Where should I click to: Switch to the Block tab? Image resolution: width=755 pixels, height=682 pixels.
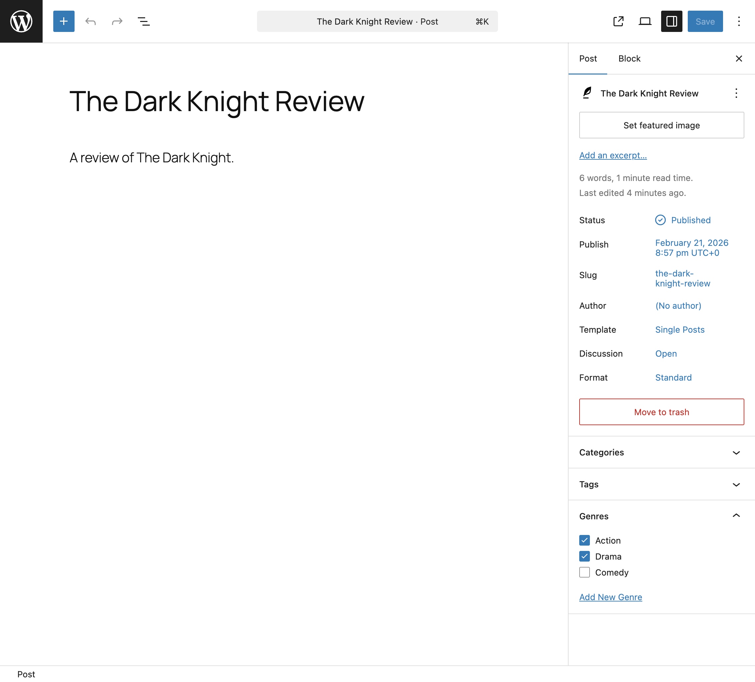pyautogui.click(x=629, y=59)
